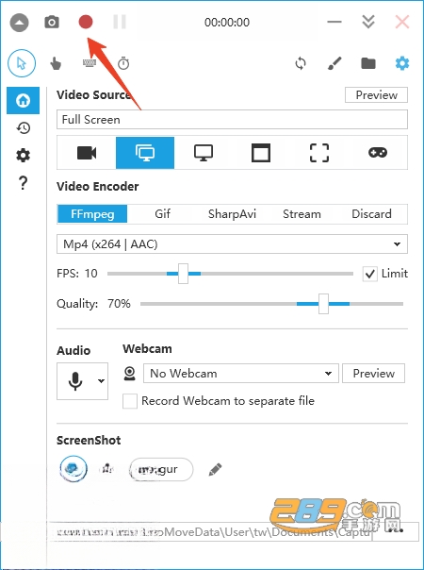Uncheck the FPS Limit checkbox
424x570 pixels.
[369, 274]
